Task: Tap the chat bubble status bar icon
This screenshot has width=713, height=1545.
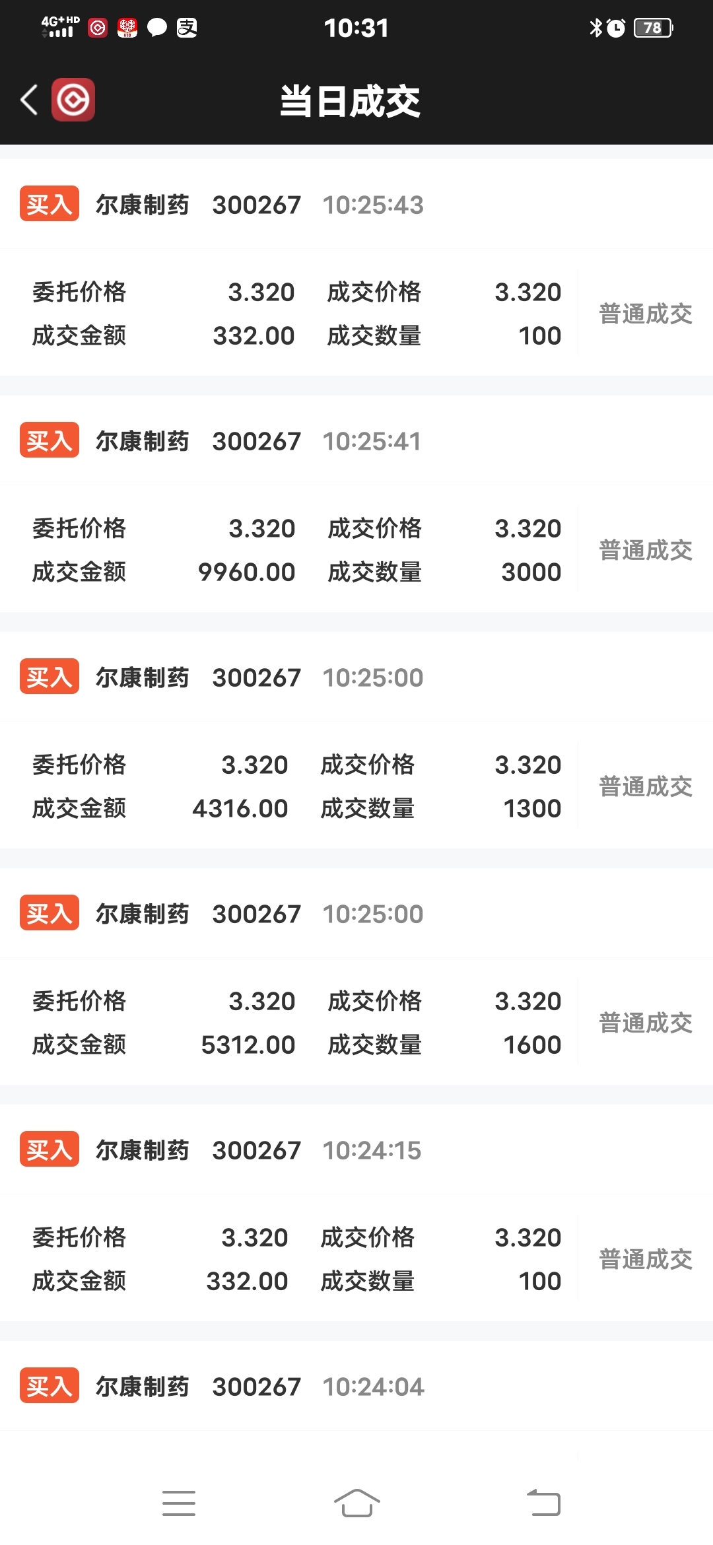Action: point(156,28)
